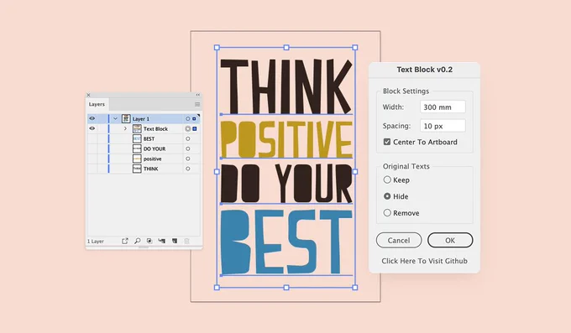571x333 pixels.
Task: Select the Text Block row name
Action: [x=155, y=129]
